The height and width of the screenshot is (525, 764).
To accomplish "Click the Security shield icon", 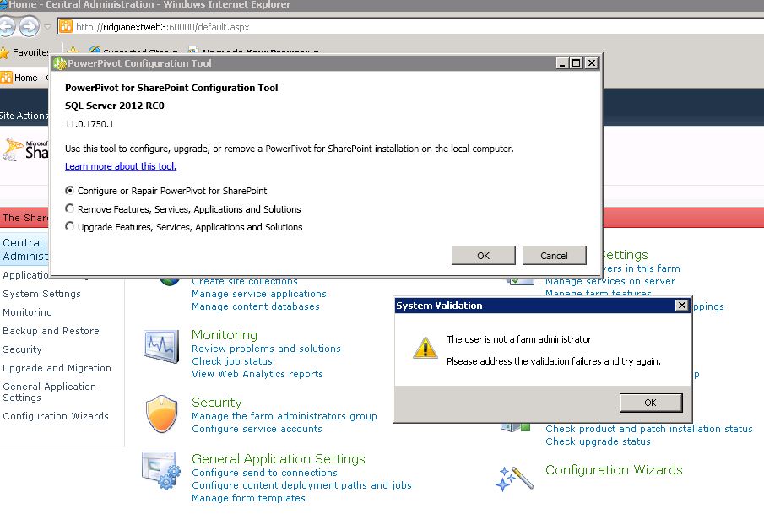I will (x=161, y=414).
